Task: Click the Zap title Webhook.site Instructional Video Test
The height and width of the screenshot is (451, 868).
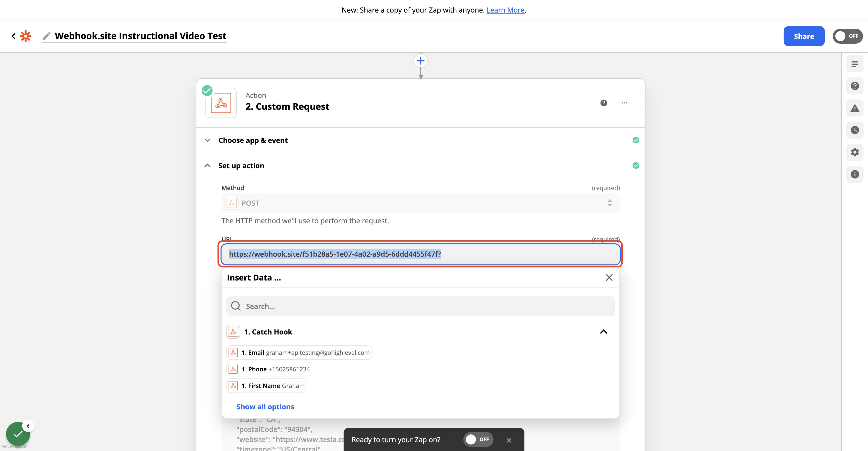Action: [140, 36]
